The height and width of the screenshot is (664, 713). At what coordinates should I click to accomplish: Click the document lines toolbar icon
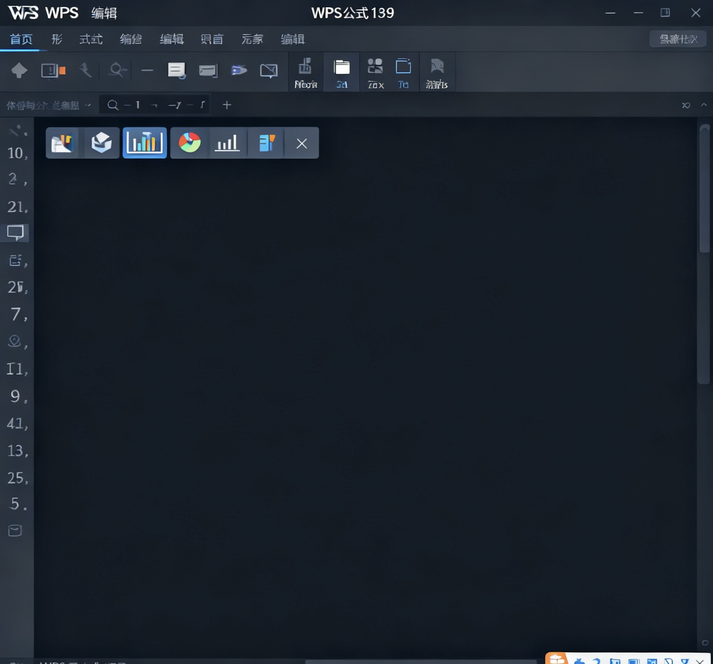click(176, 70)
